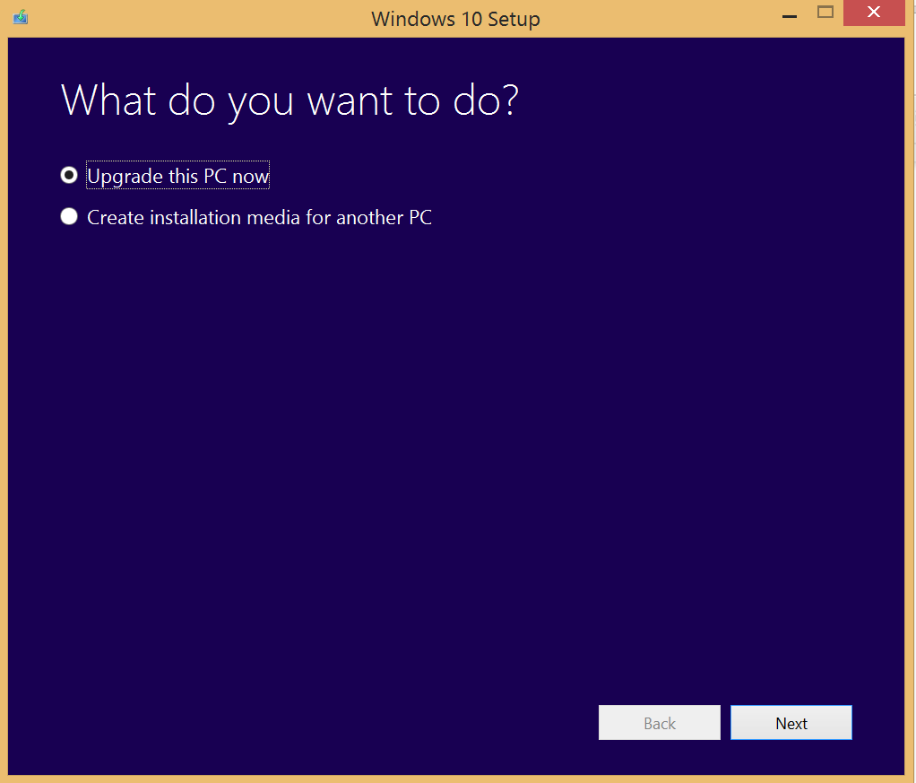The image size is (916, 783).
Task: Click the greyed-out Back button
Action: point(660,723)
